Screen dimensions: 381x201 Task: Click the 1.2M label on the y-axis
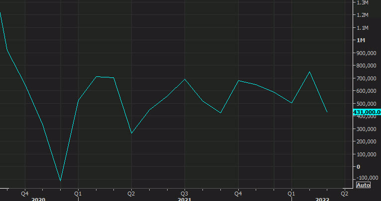[362, 15]
